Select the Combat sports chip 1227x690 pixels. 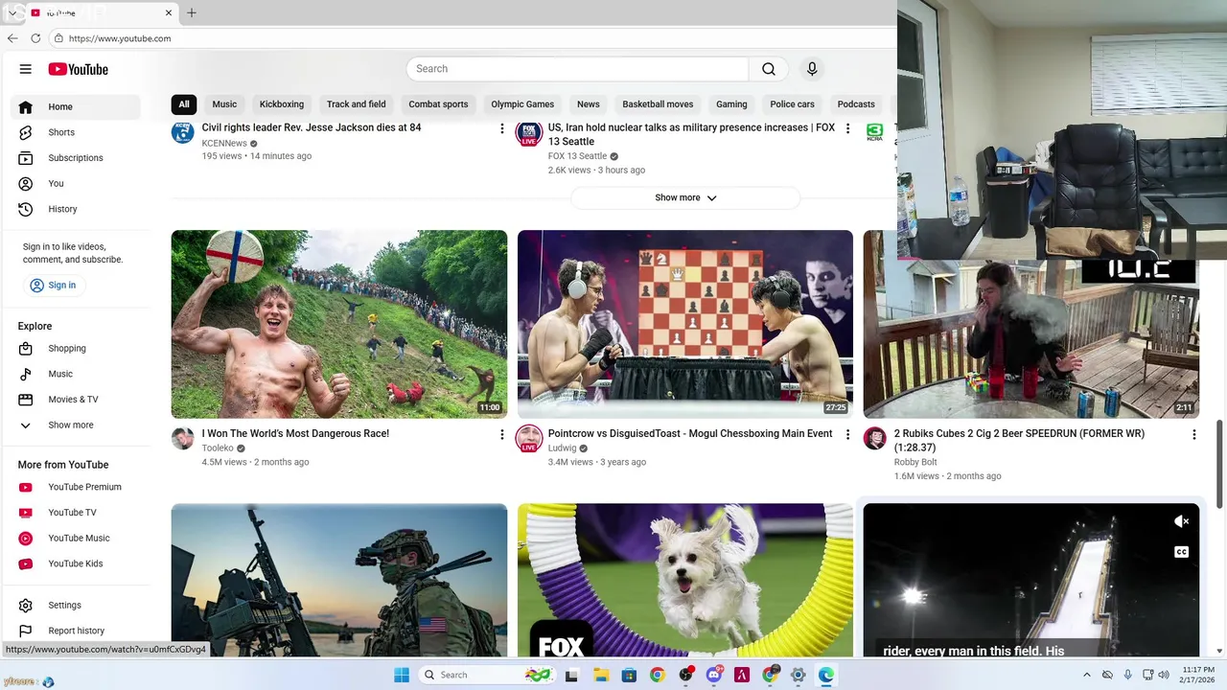[438, 104]
